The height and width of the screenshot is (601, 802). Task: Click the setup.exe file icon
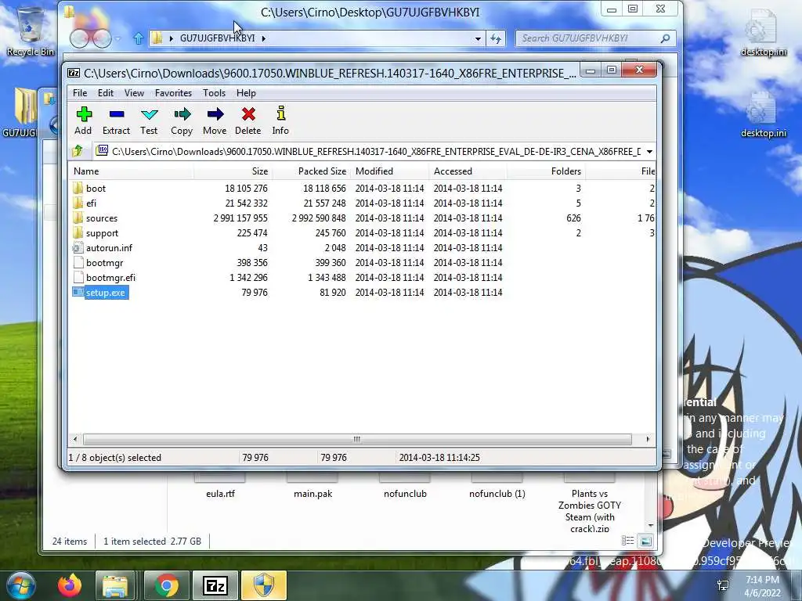point(78,293)
